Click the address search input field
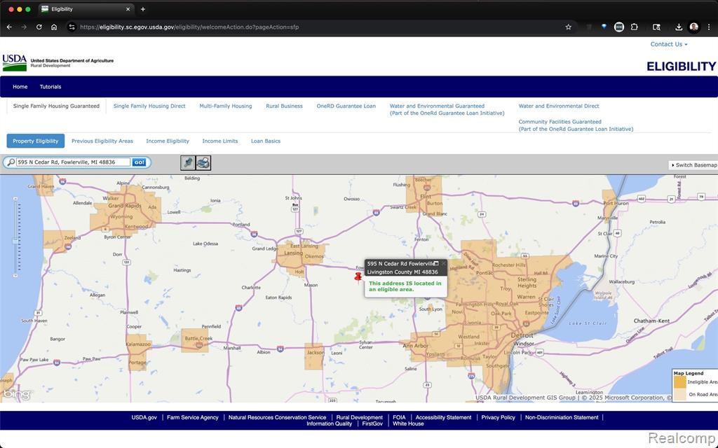 tap(73, 162)
